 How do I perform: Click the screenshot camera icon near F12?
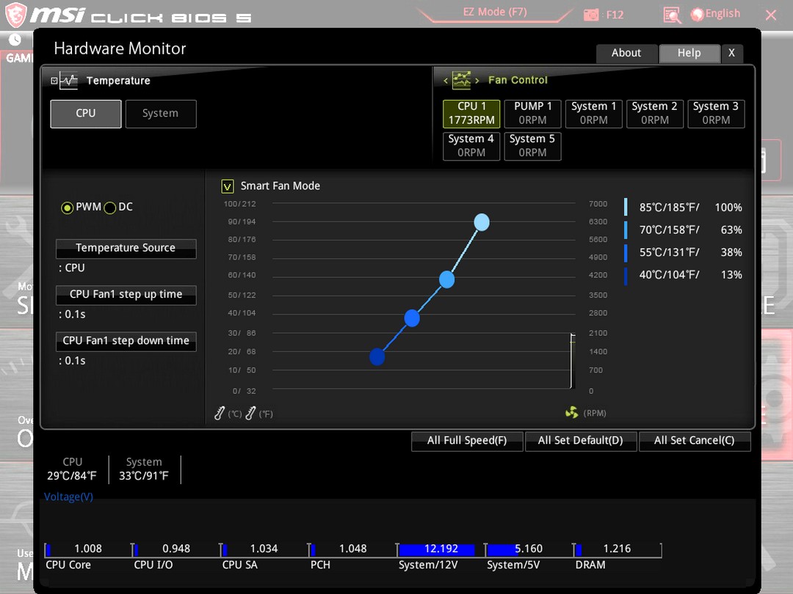(590, 15)
